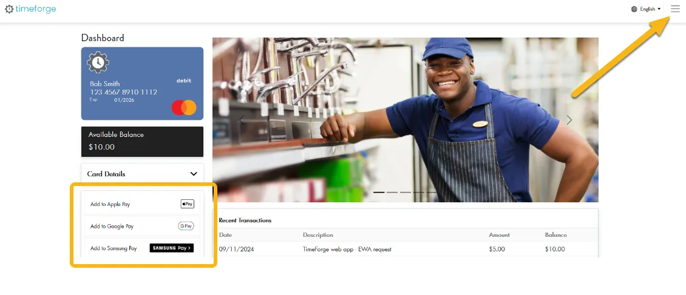
Task: Click the Balance column header
Action: pos(555,235)
